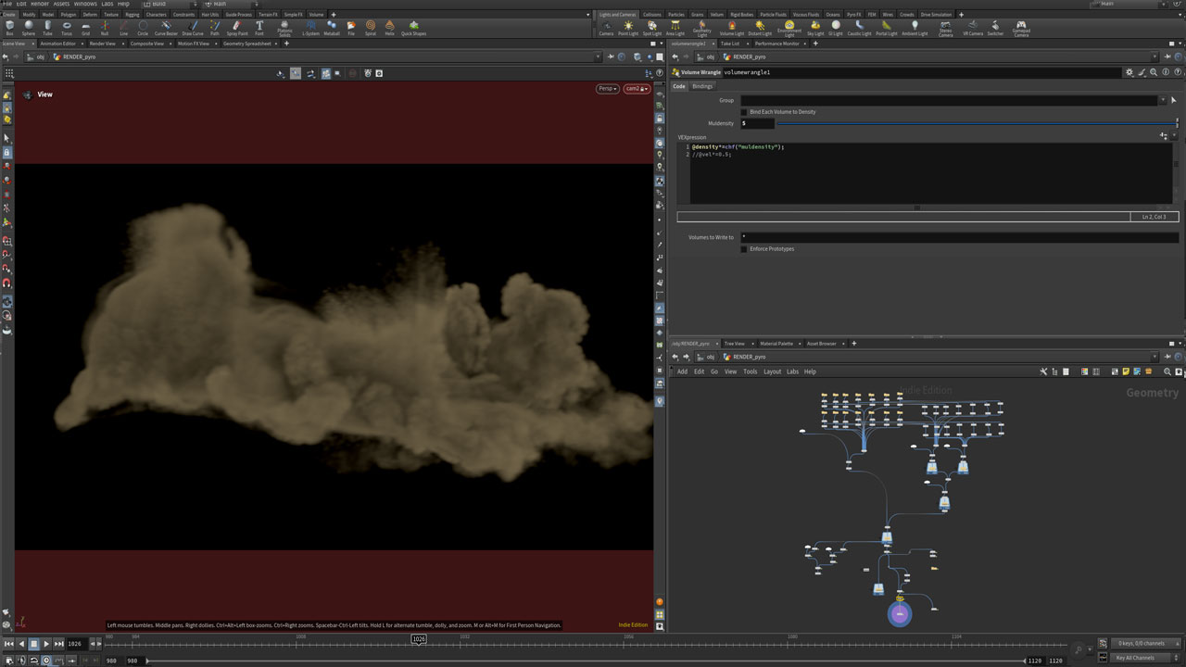
Task: Click the Spray Paint shelf tool
Action: (237, 27)
